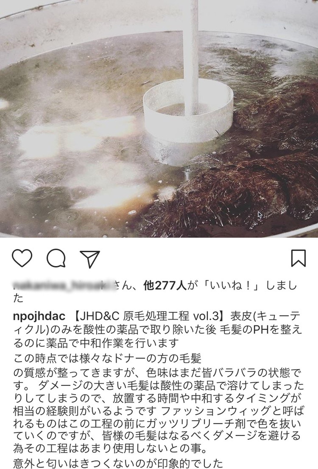Tap the white stirring paddle in photo

tap(189, 107)
